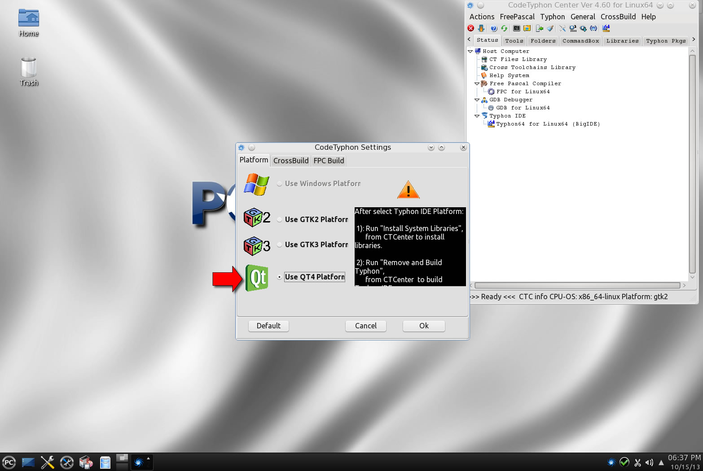
Task: Click the gear with binary digits toolbar icon
Action: [x=573, y=28]
